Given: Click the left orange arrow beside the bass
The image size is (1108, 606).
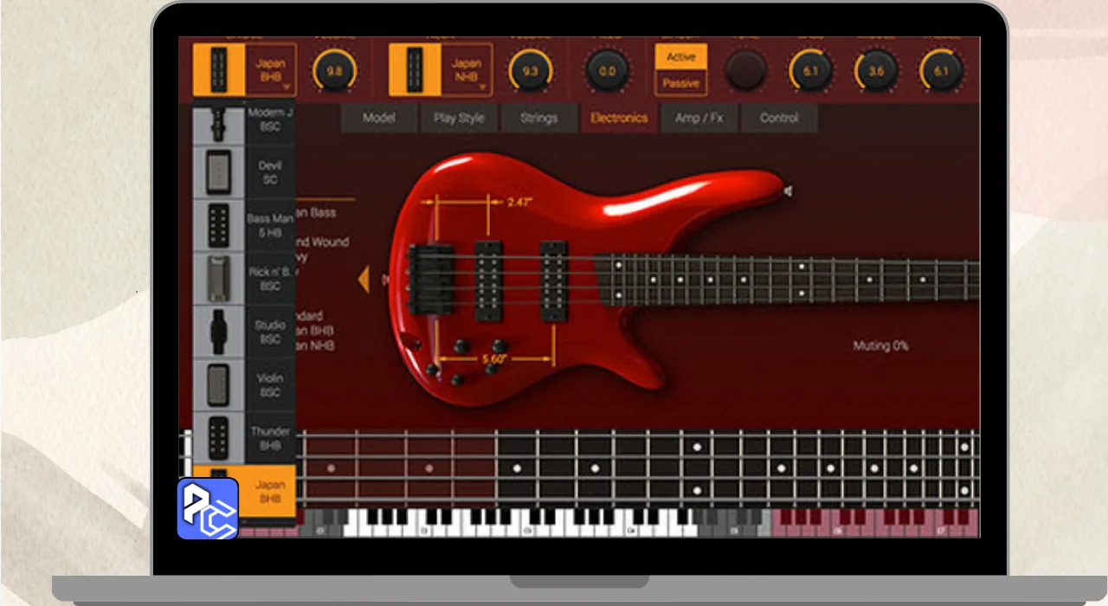Looking at the screenshot, I should (364, 279).
